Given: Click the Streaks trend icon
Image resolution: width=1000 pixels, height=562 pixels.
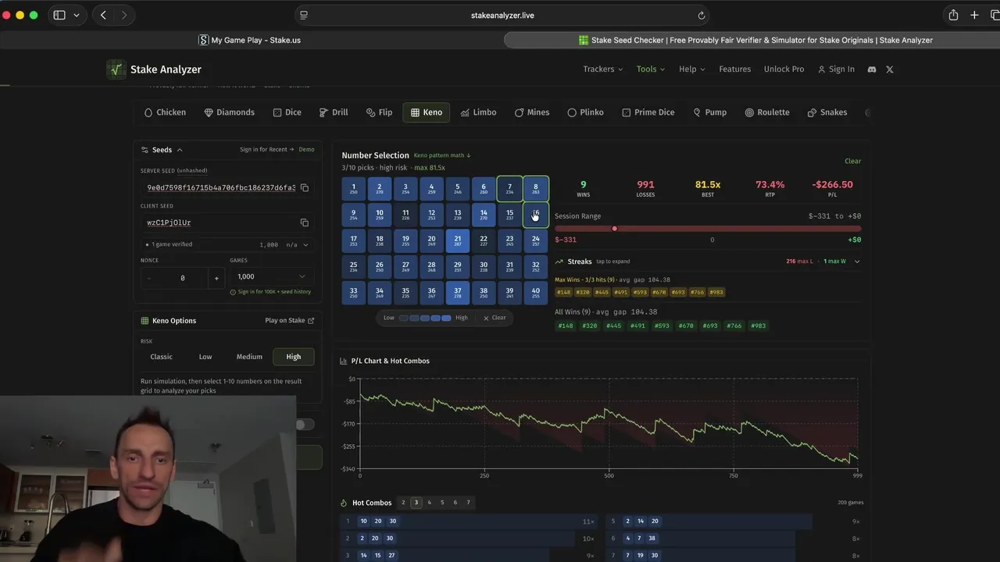Looking at the screenshot, I should 559,261.
